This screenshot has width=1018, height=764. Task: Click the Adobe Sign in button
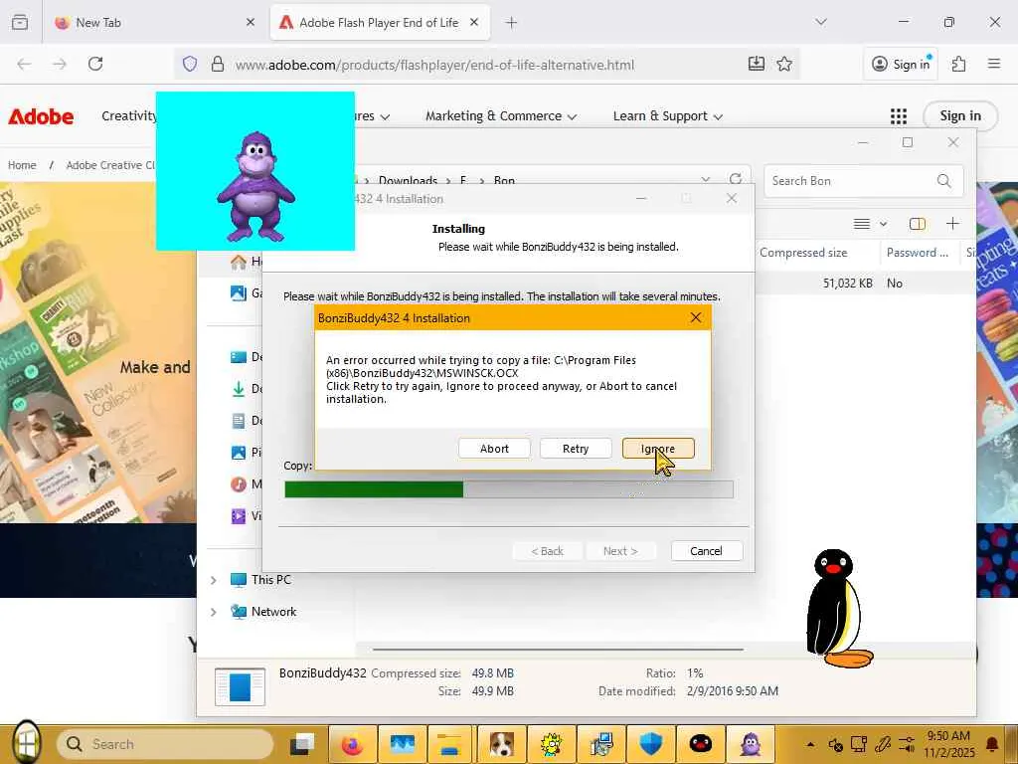(x=960, y=116)
